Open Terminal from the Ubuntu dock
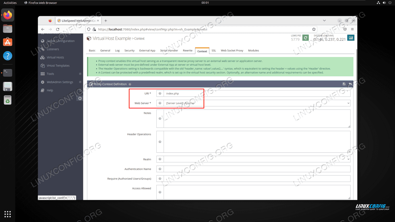 [8, 73]
